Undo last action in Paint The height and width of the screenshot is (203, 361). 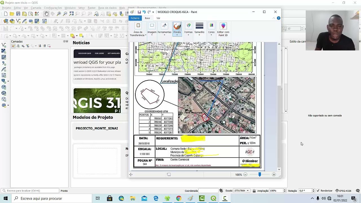(144, 12)
